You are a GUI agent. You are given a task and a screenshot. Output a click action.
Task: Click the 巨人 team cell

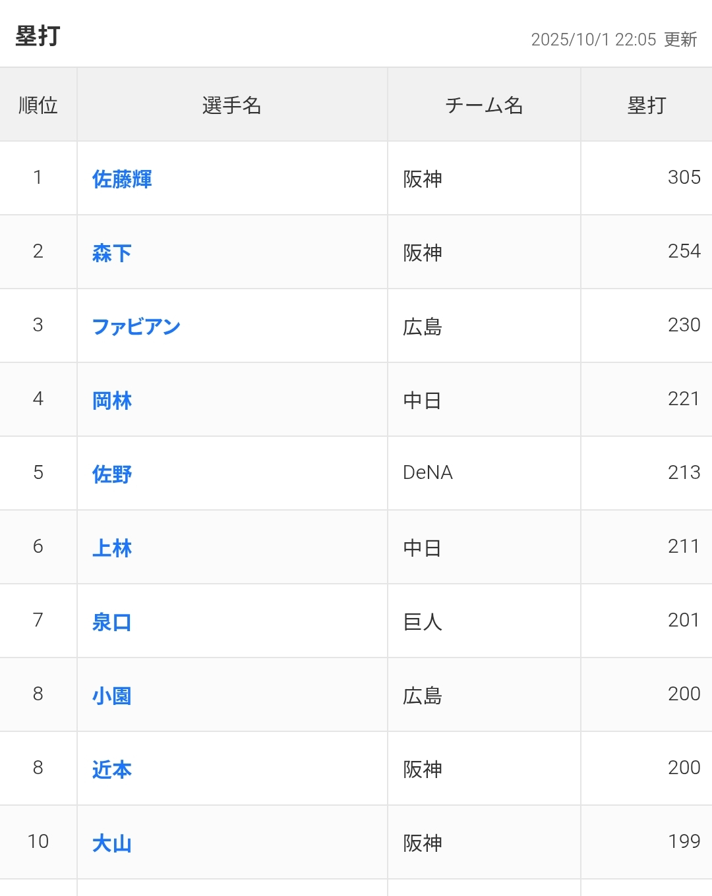point(423,622)
